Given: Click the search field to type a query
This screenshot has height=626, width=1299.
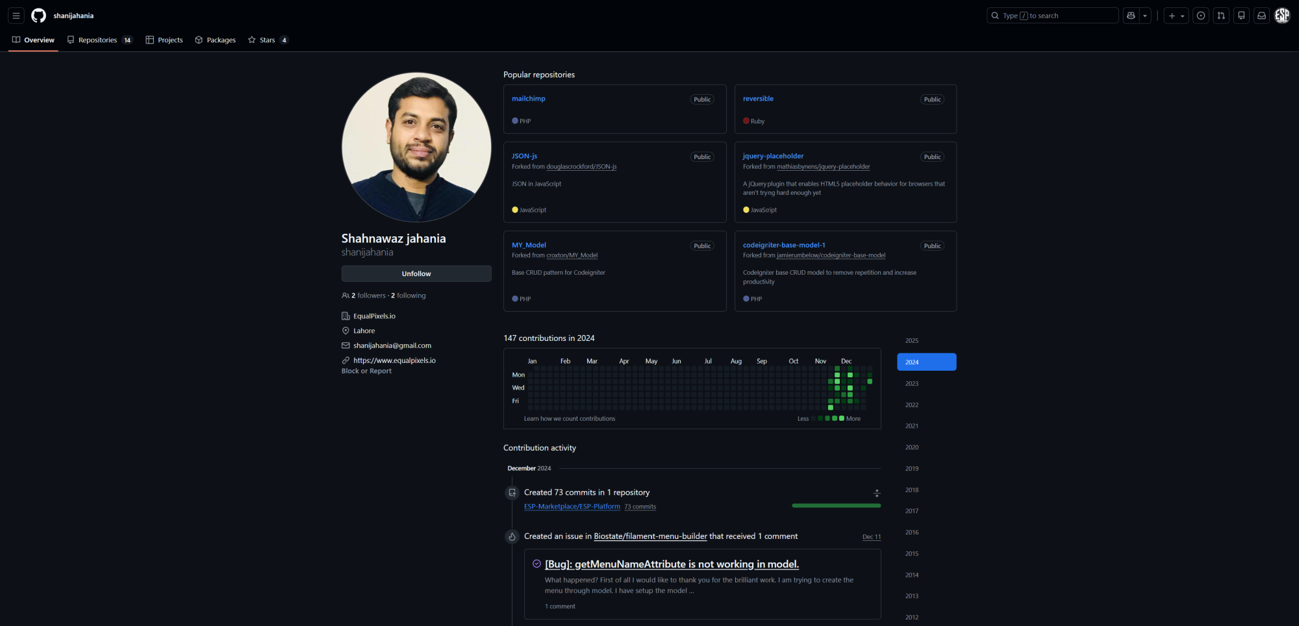Looking at the screenshot, I should point(1052,15).
